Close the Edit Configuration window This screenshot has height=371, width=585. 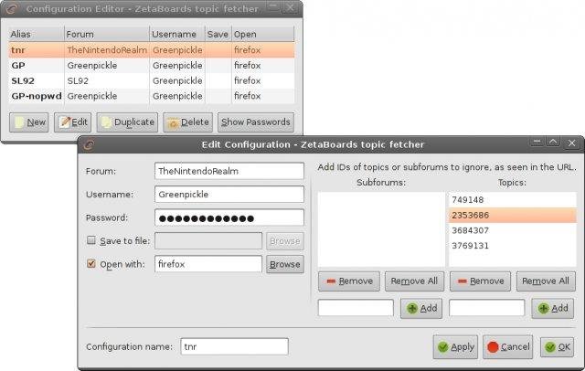tap(571, 143)
